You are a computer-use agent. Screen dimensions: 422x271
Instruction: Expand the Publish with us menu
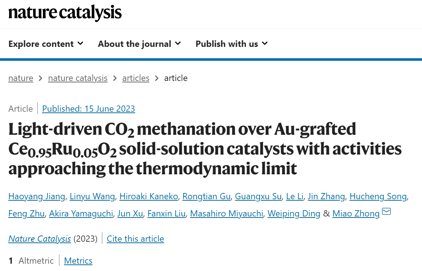pyautogui.click(x=231, y=44)
